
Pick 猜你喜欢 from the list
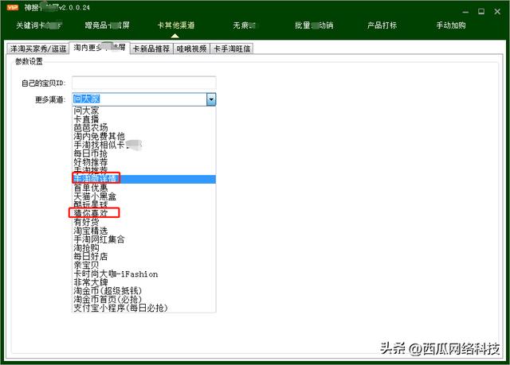[143, 213]
